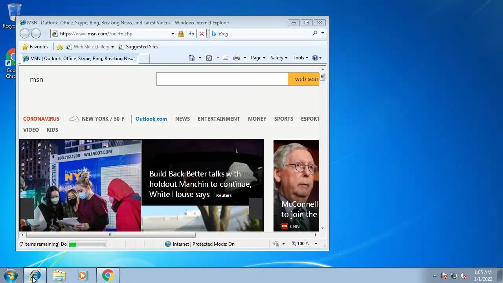Click the orange web search button
This screenshot has height=283, width=503.
[x=304, y=79]
